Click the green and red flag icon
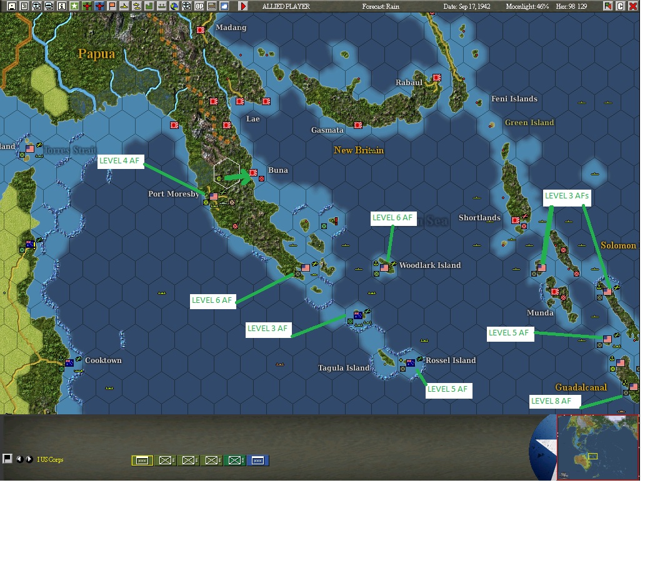 (608, 6)
